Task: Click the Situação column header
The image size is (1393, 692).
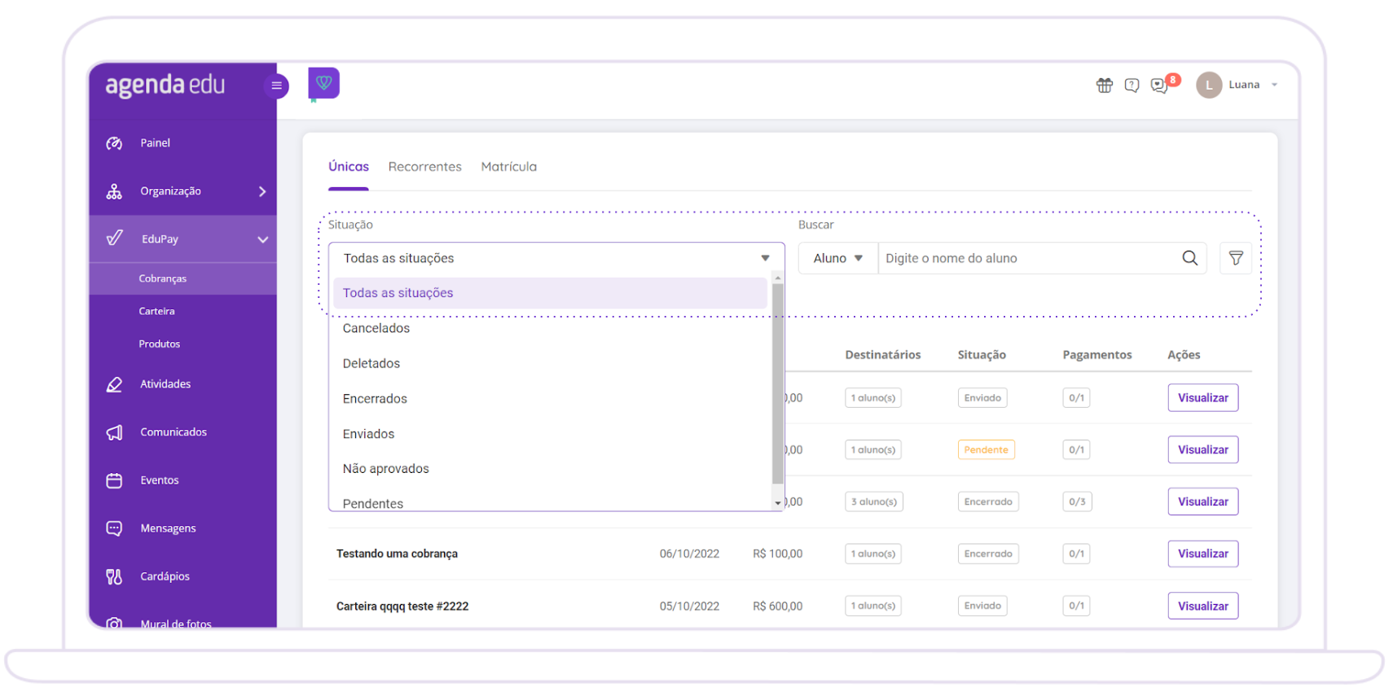Action: [982, 355]
